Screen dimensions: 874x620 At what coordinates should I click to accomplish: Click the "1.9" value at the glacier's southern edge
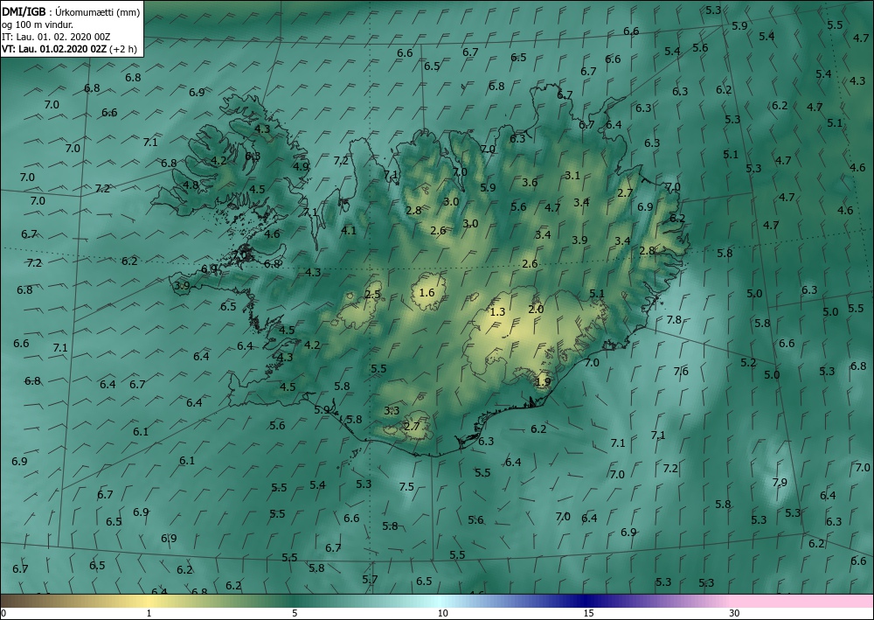[543, 381]
